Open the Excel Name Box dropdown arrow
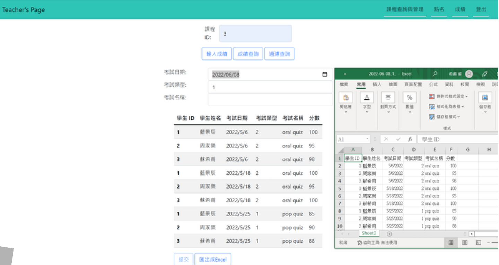The image size is (499, 265). [368, 139]
